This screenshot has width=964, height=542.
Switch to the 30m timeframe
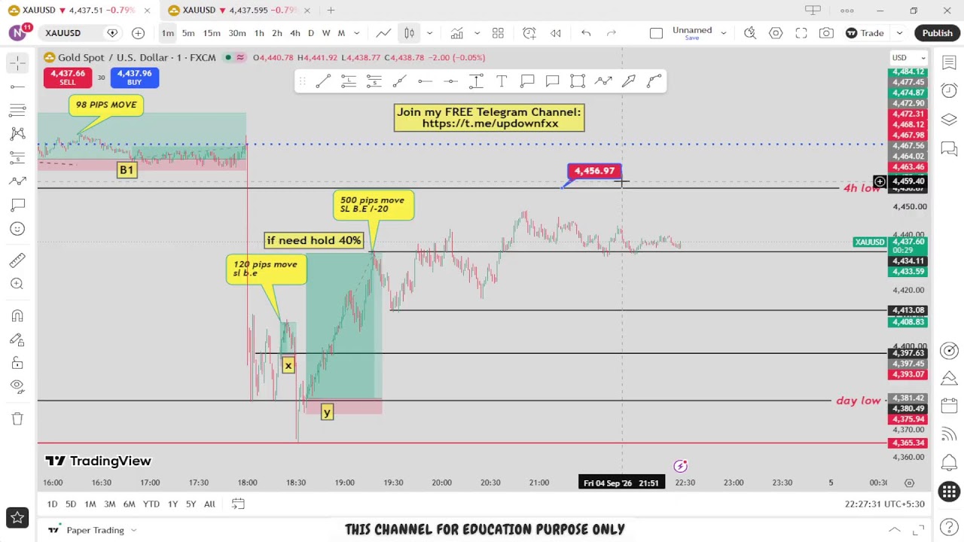click(237, 33)
